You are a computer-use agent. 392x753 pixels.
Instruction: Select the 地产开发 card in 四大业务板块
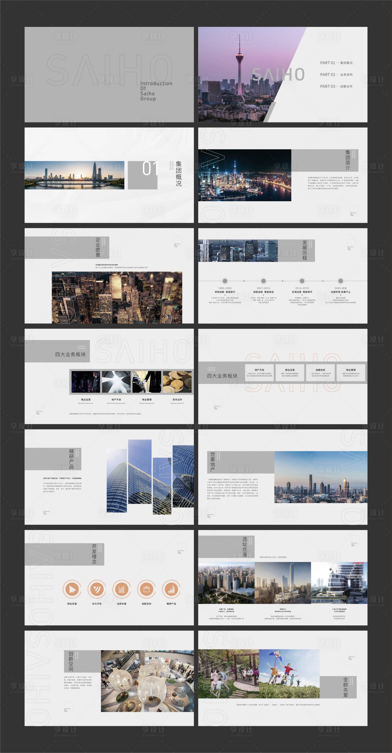click(259, 373)
